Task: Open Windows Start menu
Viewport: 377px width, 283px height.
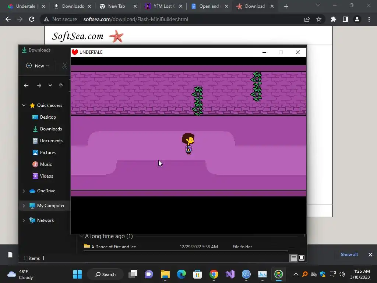Action: pos(77,274)
